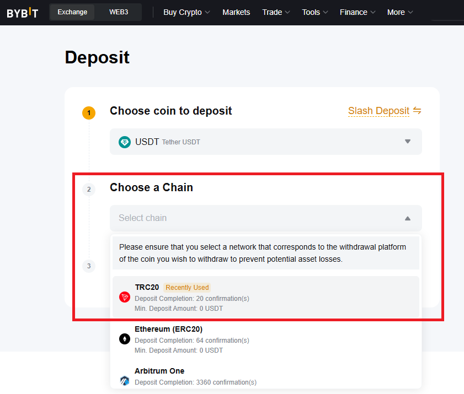The height and width of the screenshot is (394, 464).
Task: Collapse the Select chain dropdown
Action: click(408, 218)
